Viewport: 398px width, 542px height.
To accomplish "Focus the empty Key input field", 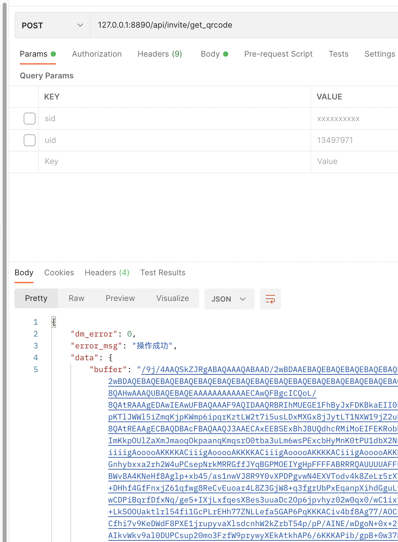I will point(175,162).
